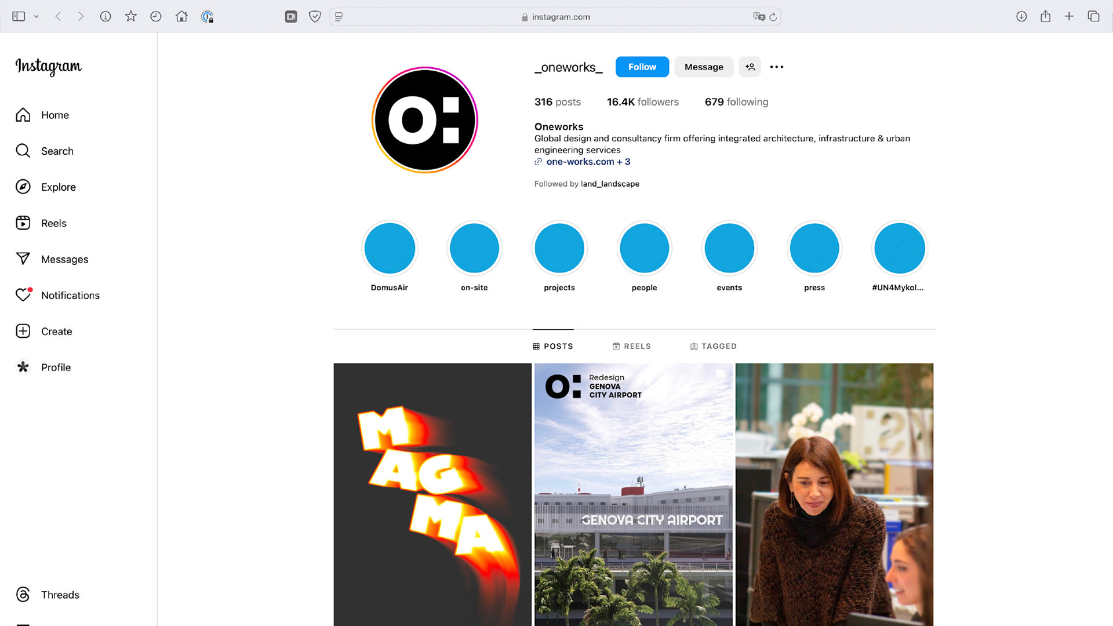Open the Instagram Home feed icon
This screenshot has height=626, width=1113.
coord(23,115)
